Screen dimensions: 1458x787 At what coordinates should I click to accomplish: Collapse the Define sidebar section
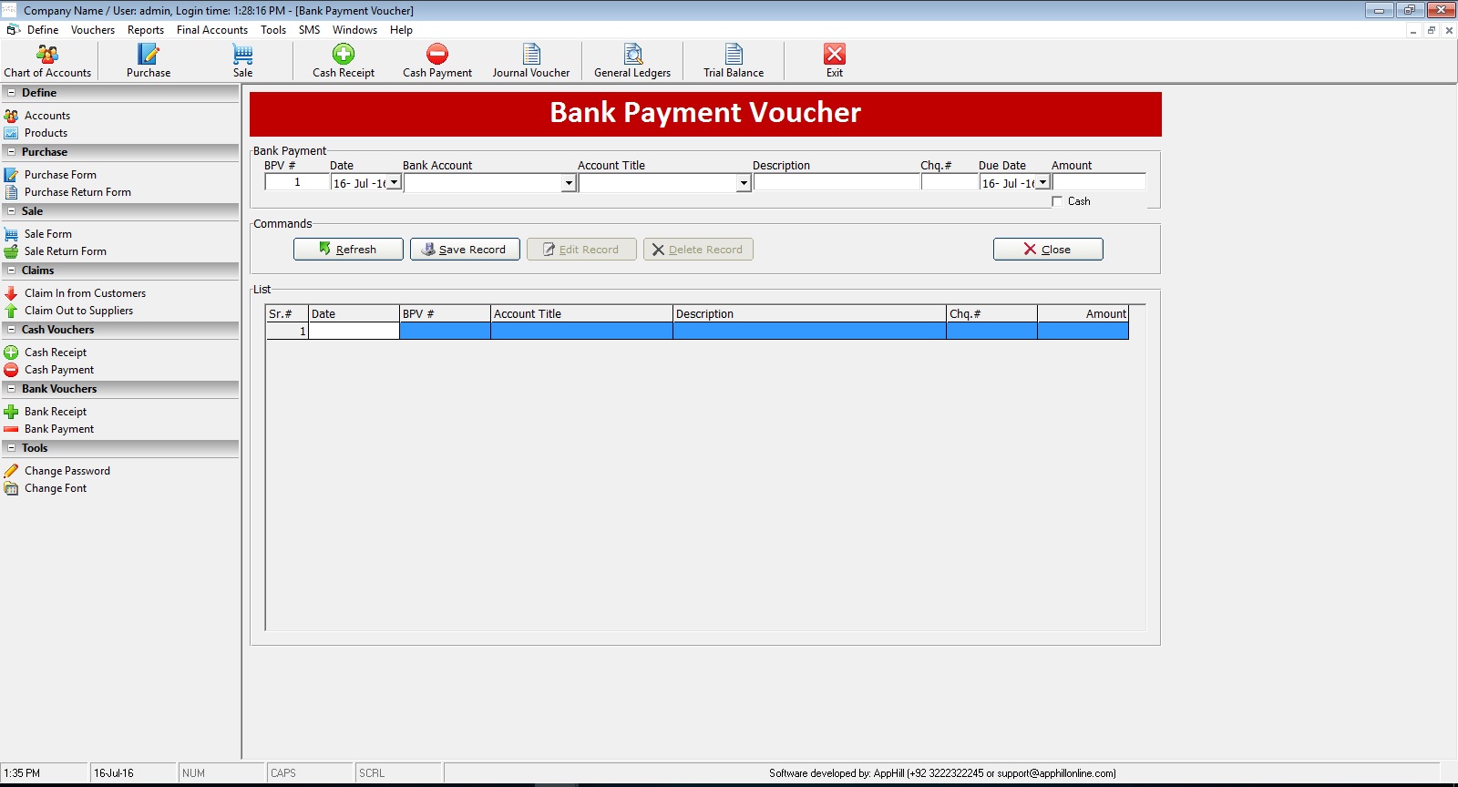coord(11,93)
